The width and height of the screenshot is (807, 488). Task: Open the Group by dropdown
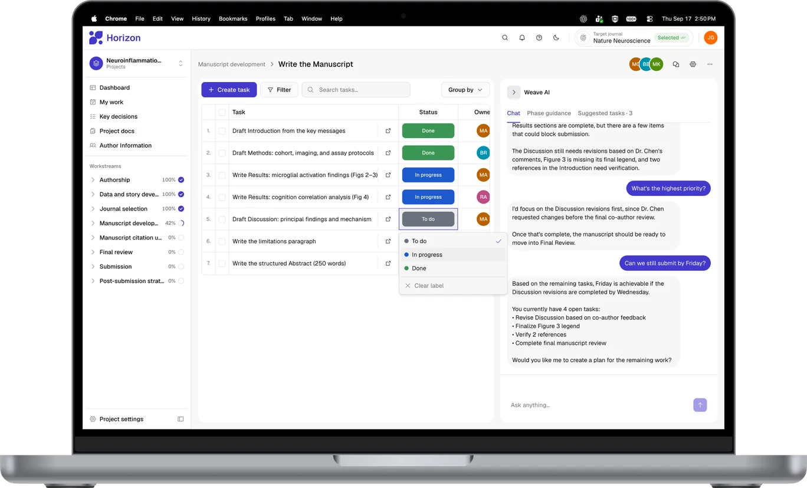click(465, 90)
